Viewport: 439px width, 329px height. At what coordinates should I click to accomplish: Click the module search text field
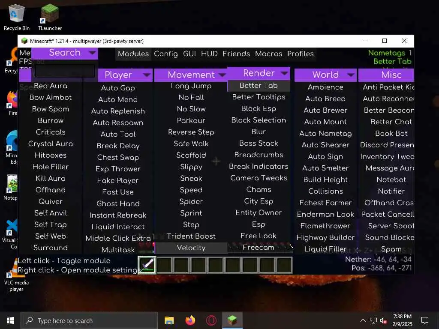pos(64,71)
